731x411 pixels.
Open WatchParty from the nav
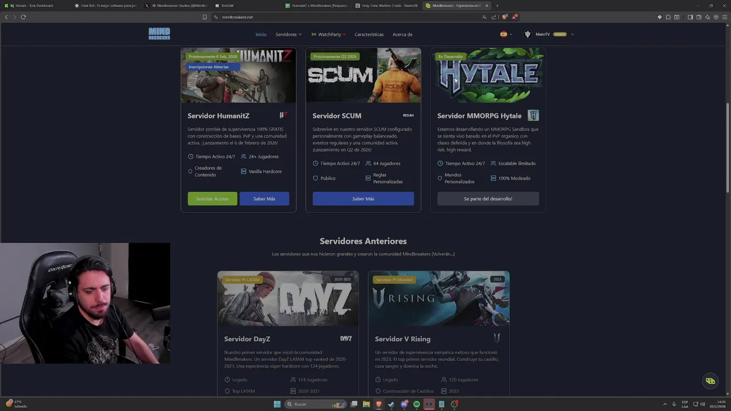[x=328, y=34]
